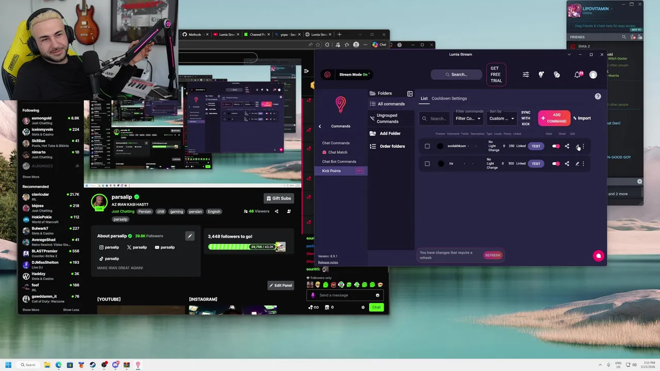Open Discord from the taskbar
This screenshot has height=371, width=660.
tap(115, 365)
